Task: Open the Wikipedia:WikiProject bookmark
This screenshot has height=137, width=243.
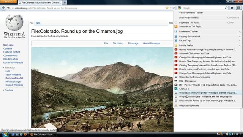Action: (x=208, y=97)
